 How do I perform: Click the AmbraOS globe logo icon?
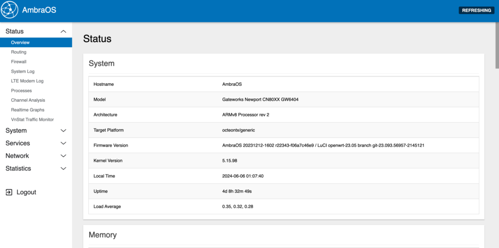coord(10,10)
